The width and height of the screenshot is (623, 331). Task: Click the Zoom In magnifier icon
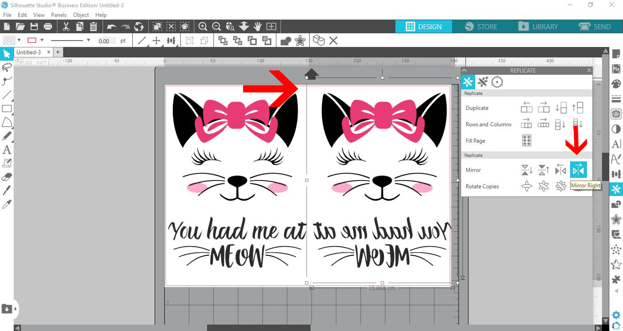click(202, 26)
